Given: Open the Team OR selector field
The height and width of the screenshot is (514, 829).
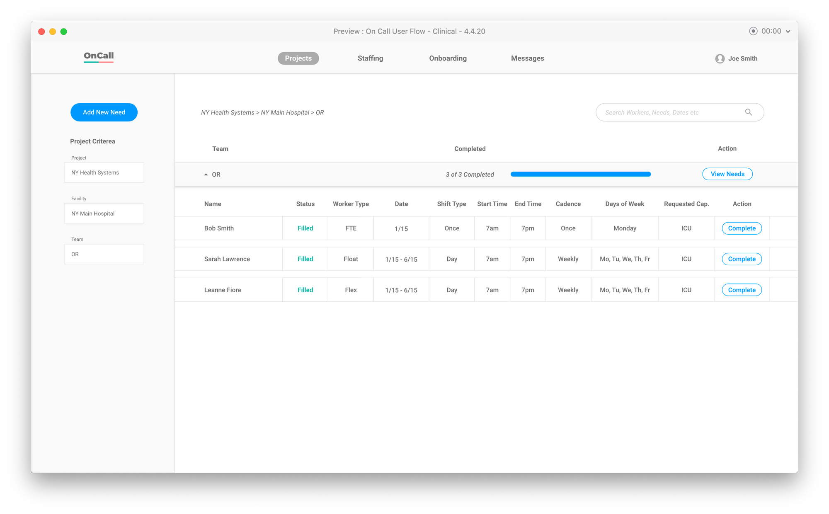Looking at the screenshot, I should tap(104, 254).
